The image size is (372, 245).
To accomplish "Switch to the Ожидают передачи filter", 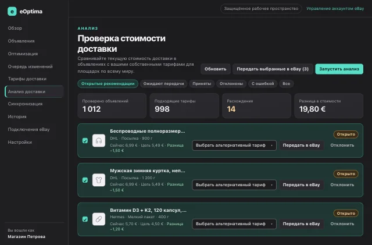I will coord(163,84).
